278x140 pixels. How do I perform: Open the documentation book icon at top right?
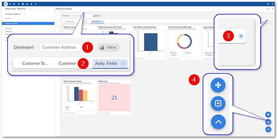[x=268, y=4]
